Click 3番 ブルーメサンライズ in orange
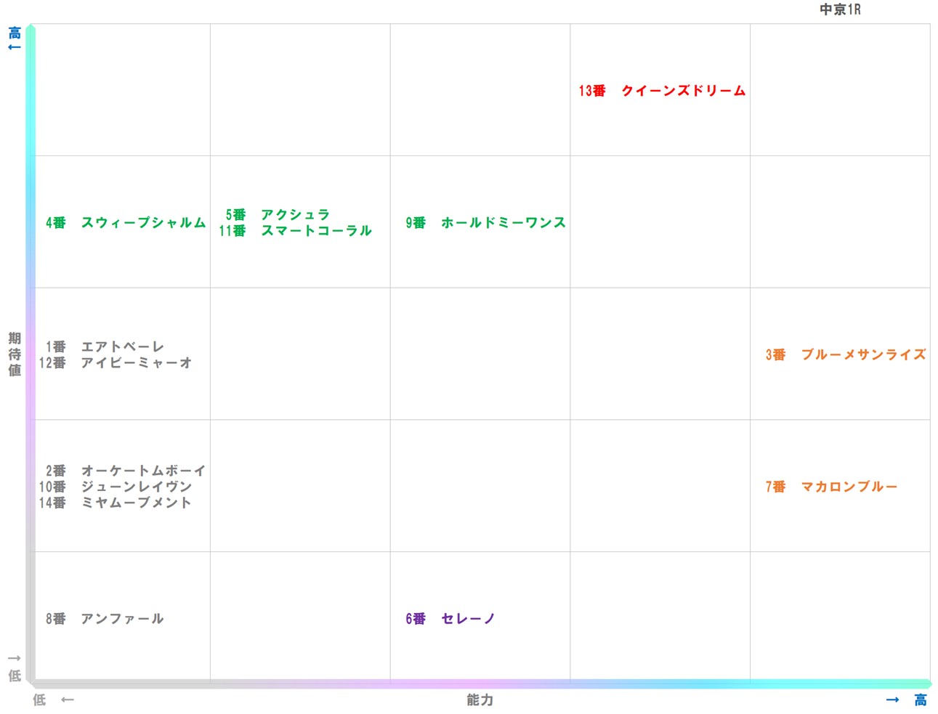This screenshot has width=938, height=714. pos(845,355)
